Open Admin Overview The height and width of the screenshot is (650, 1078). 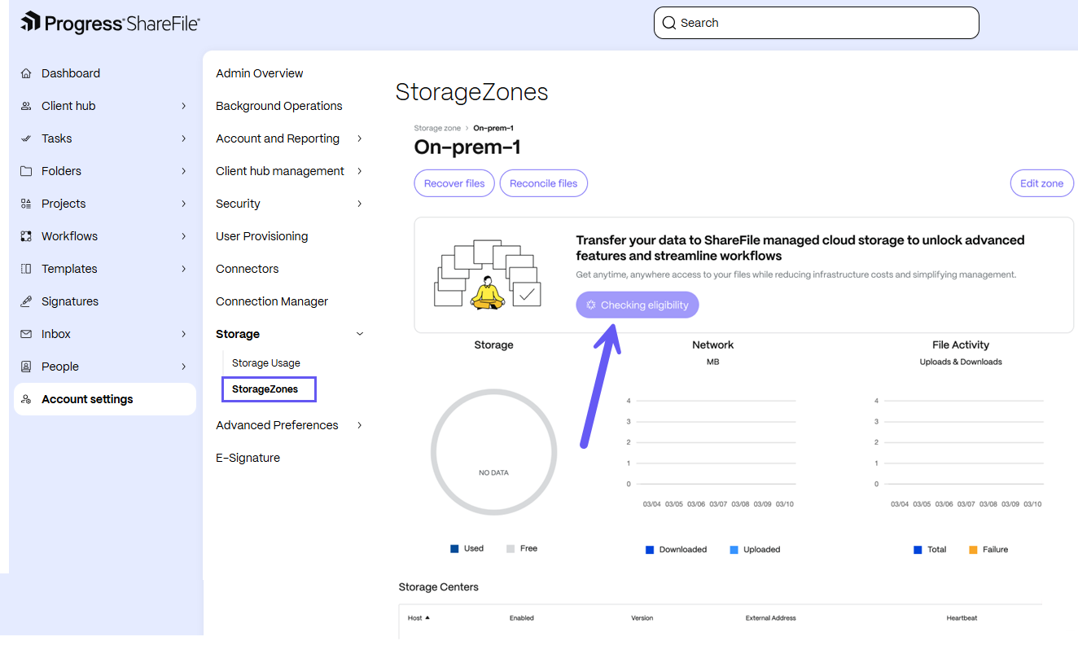point(259,73)
